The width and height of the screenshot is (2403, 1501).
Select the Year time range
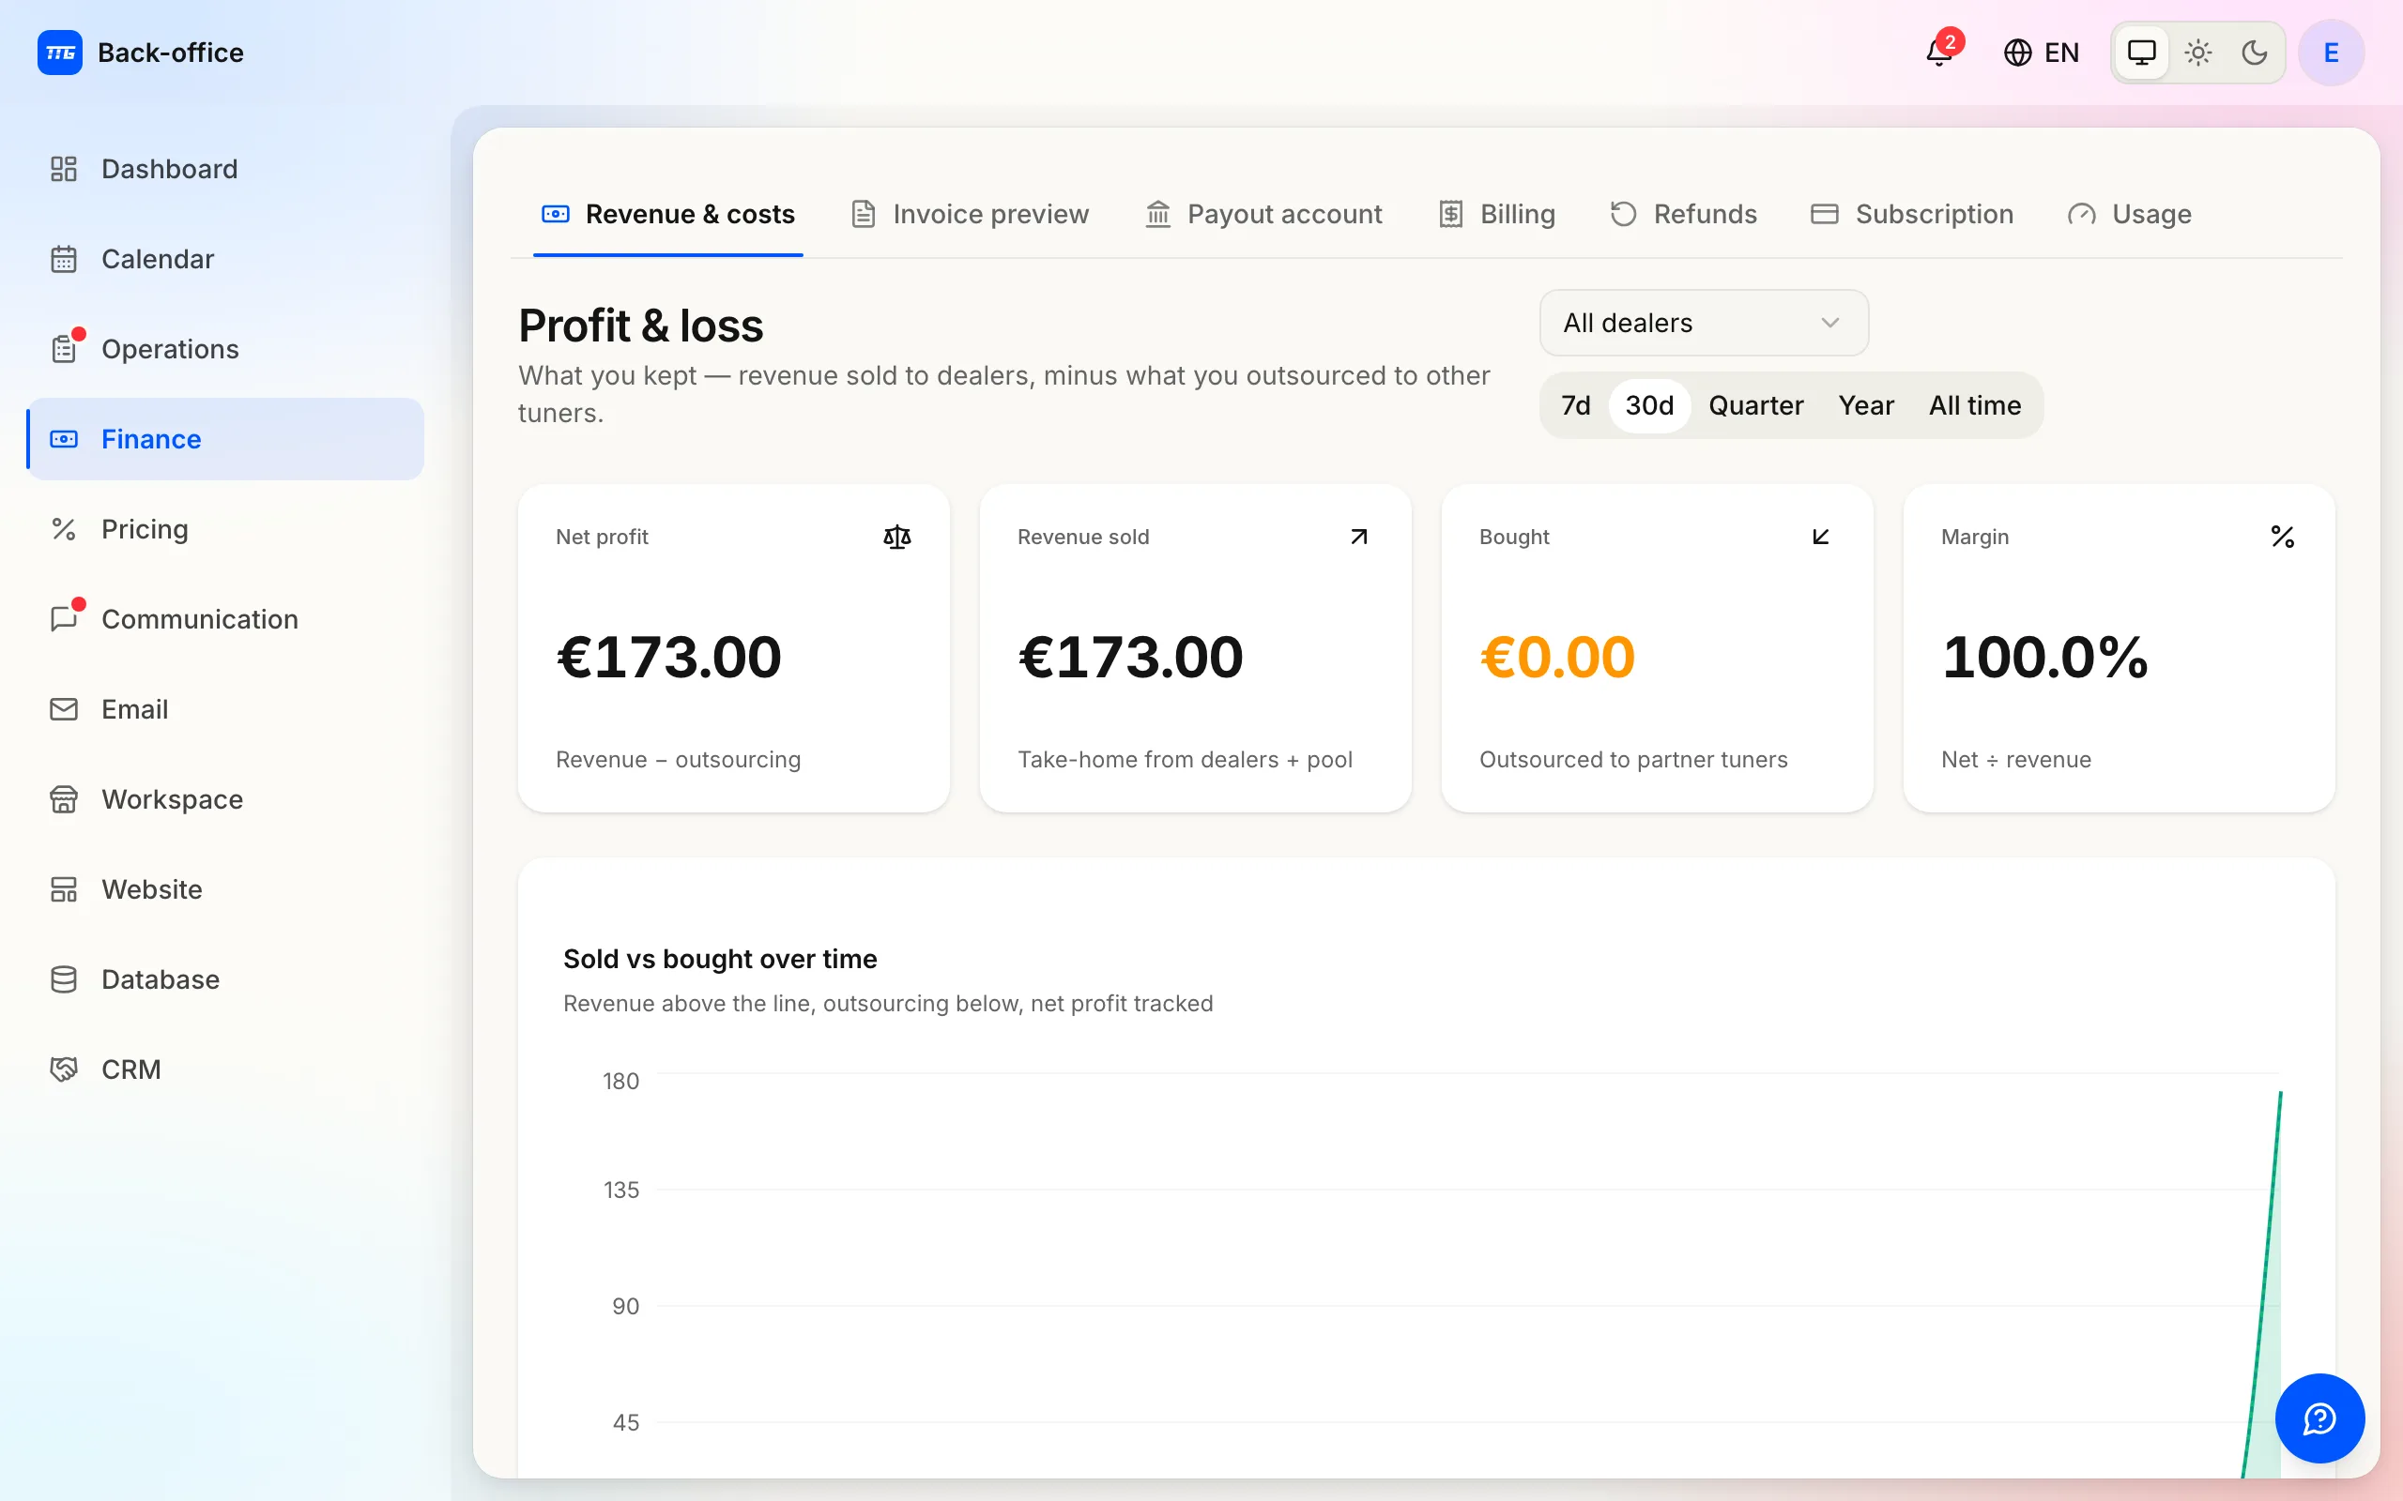click(x=1866, y=405)
